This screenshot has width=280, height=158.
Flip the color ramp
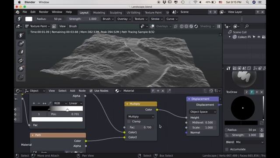pyautogui.click(x=44, y=104)
